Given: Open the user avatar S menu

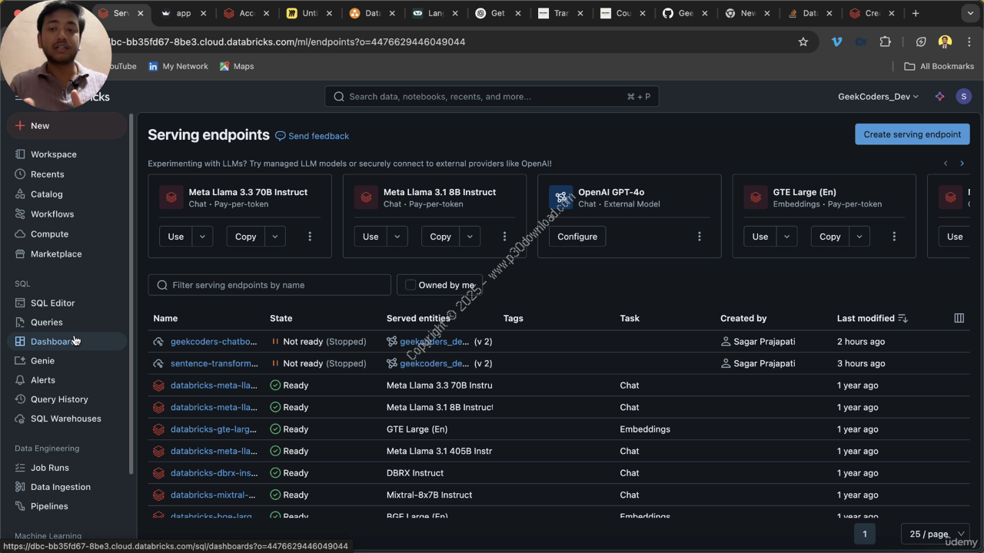Looking at the screenshot, I should (964, 97).
